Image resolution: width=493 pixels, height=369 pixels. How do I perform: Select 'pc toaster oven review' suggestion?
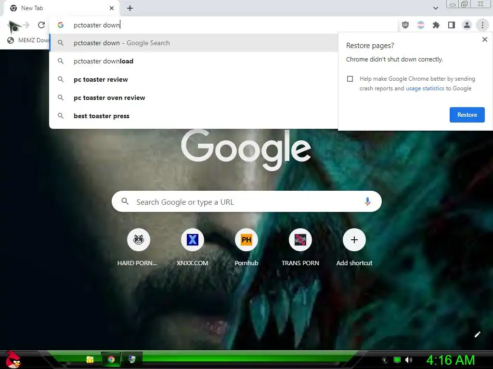coord(194,98)
